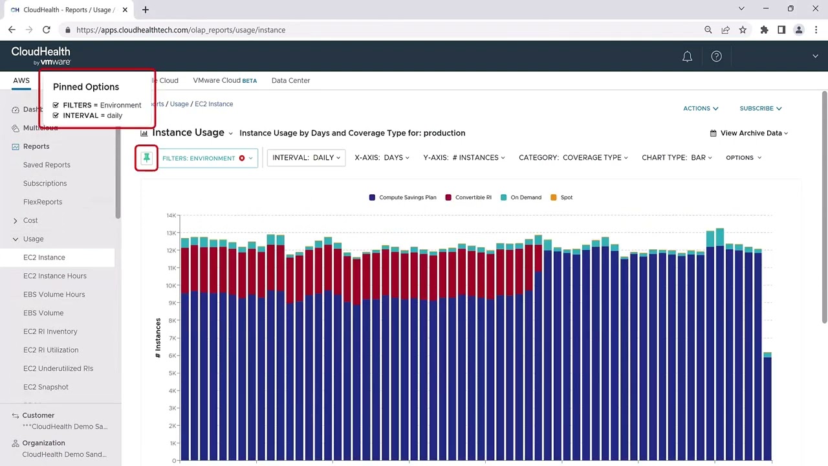
Task: Switch to the VMware Cloud BETA tab
Action: click(224, 81)
